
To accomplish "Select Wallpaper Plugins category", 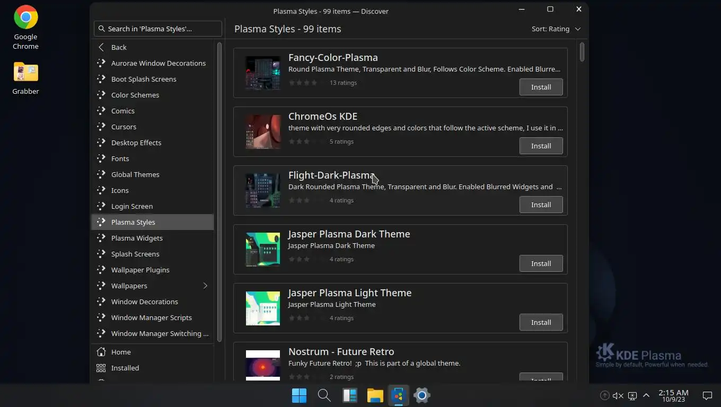I will [153, 270].
